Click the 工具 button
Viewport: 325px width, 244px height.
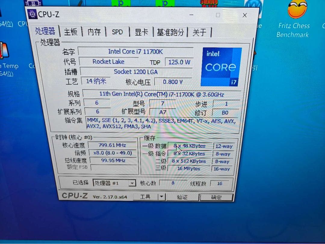pyautogui.click(x=145, y=196)
